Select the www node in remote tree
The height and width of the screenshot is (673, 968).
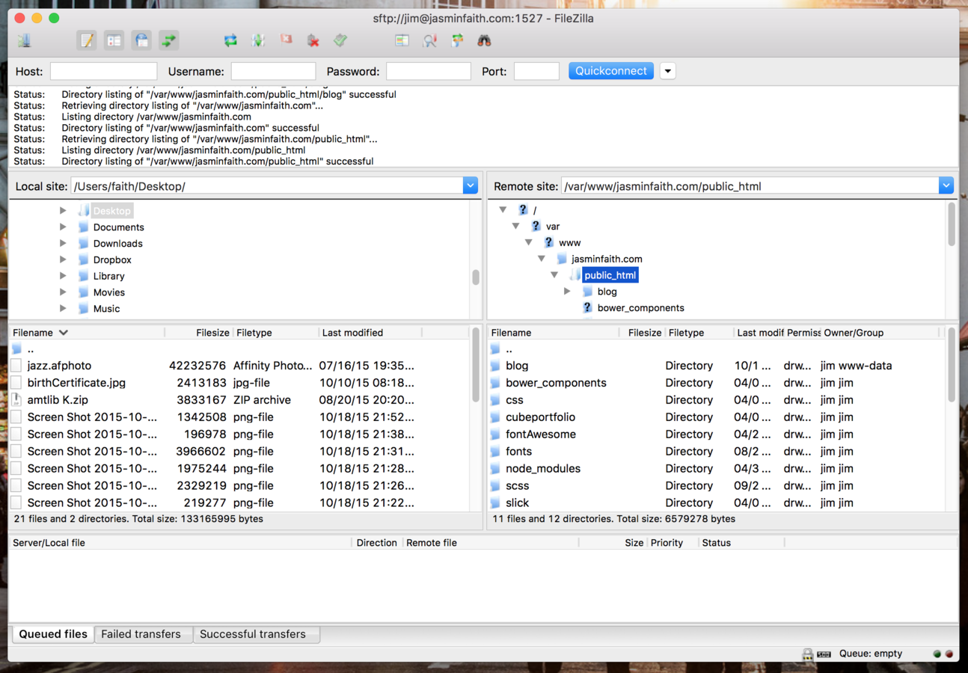click(x=569, y=242)
